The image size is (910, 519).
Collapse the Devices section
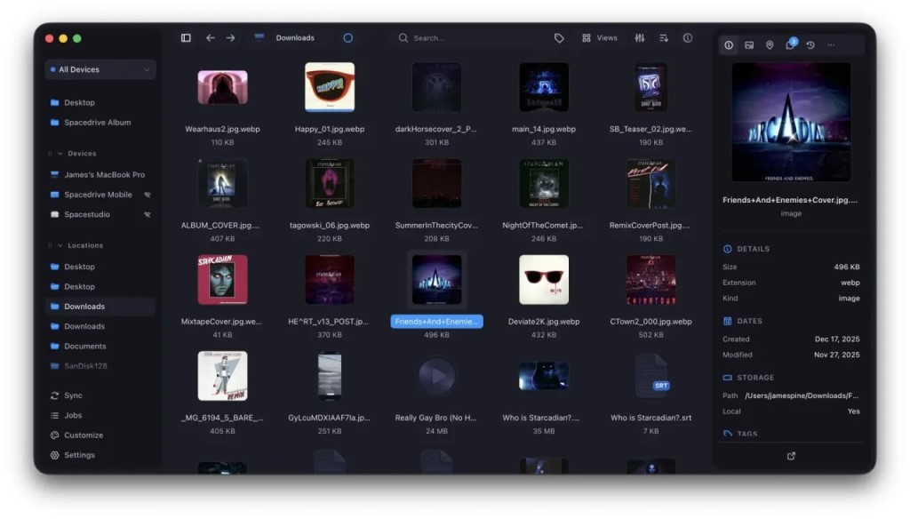(60, 153)
